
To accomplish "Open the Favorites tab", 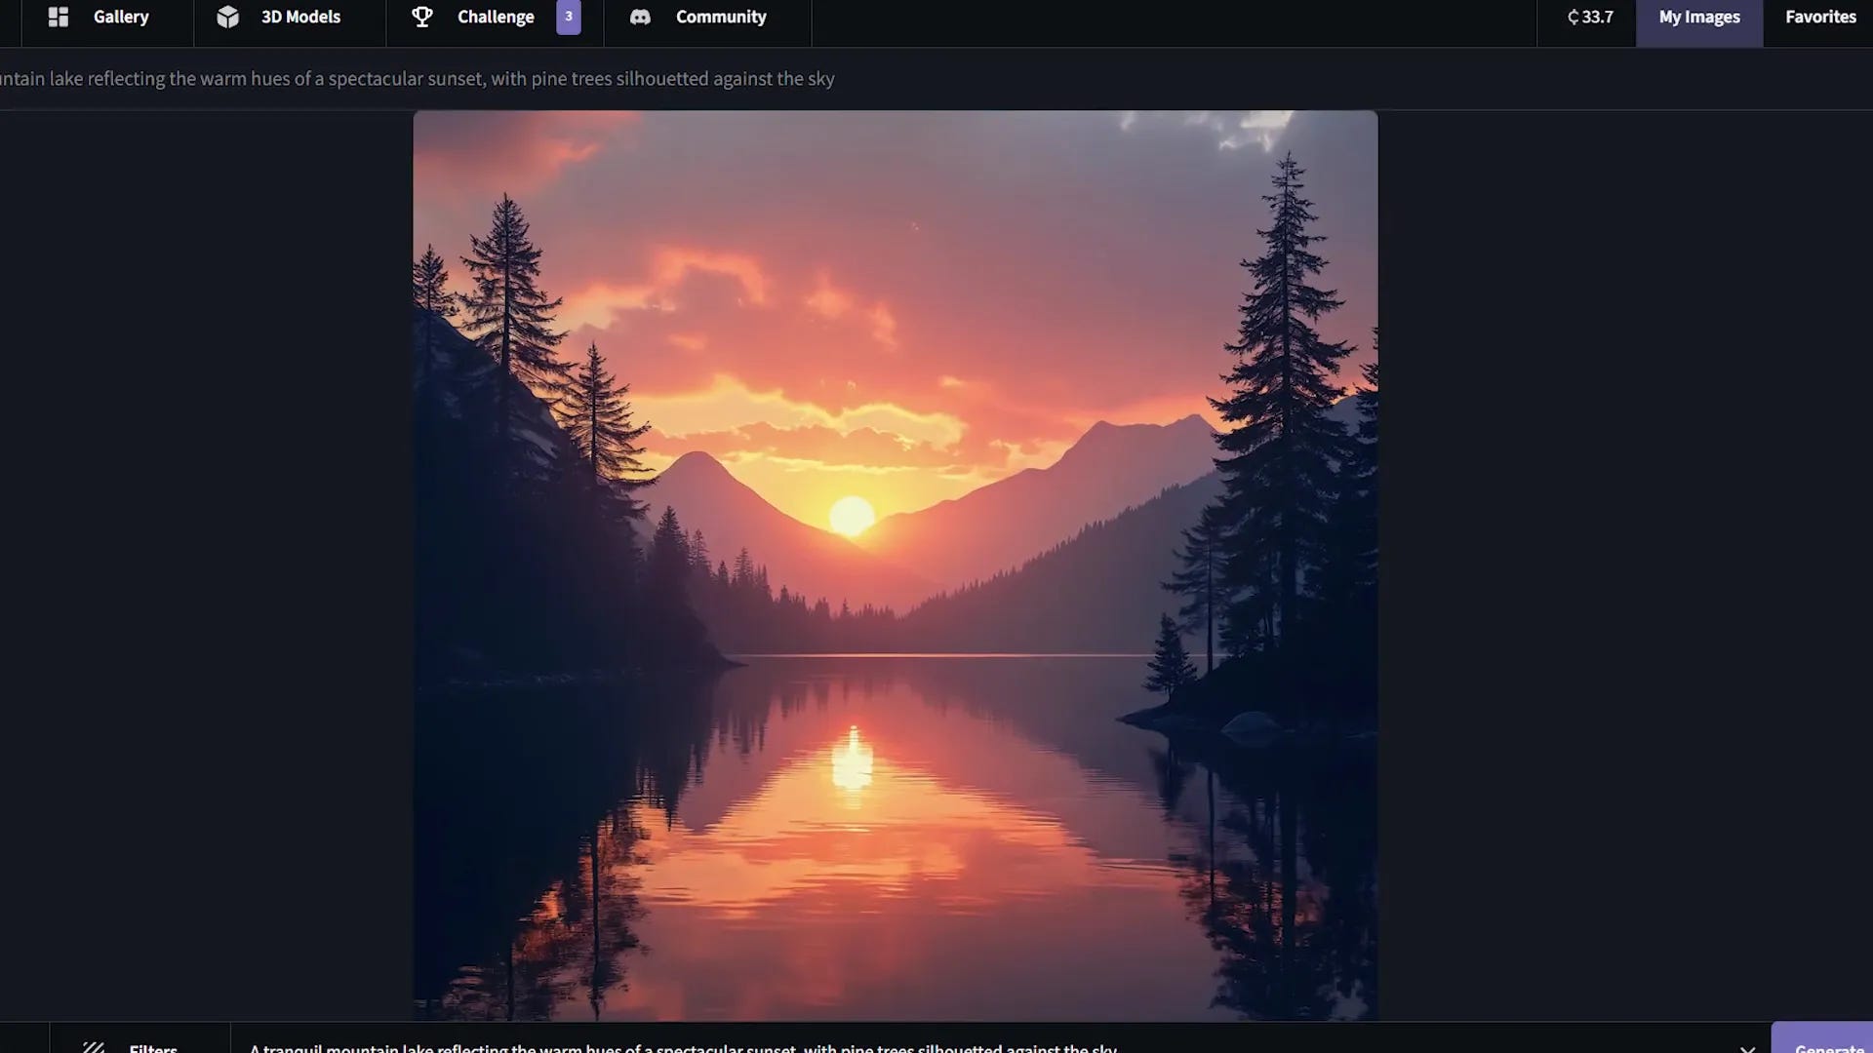I will [1819, 17].
